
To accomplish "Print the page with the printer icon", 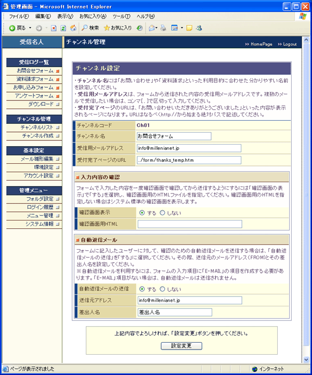I will 163,28.
